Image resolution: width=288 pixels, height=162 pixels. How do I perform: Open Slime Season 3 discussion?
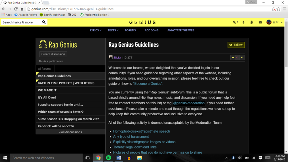[x=71, y=119]
